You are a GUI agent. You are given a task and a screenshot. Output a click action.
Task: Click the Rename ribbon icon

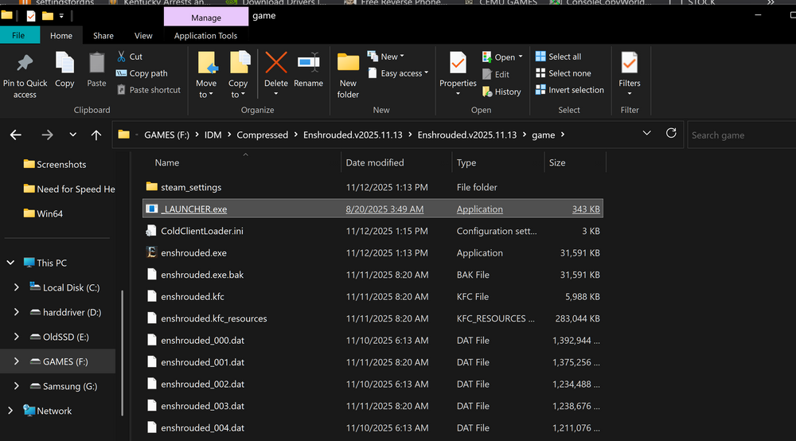308,64
